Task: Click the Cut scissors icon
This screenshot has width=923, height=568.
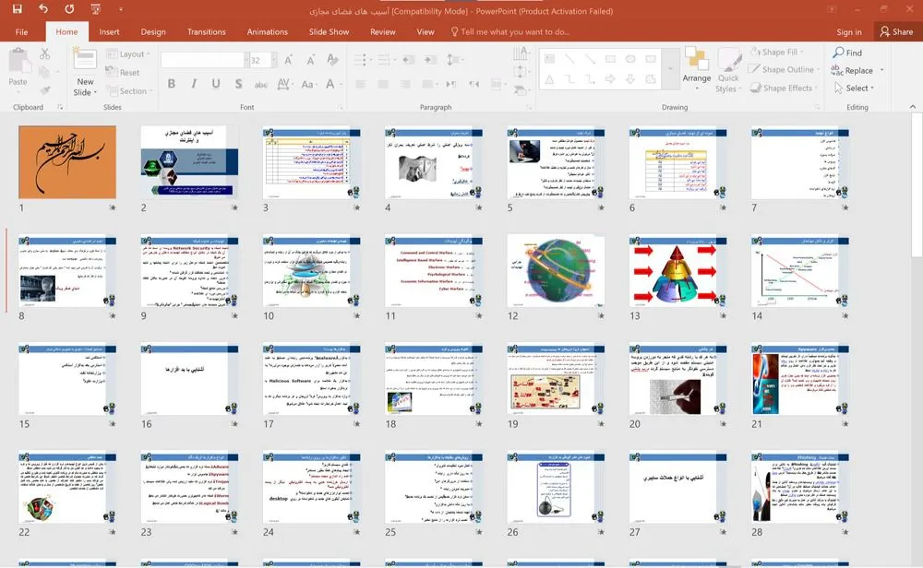Action: (43, 55)
